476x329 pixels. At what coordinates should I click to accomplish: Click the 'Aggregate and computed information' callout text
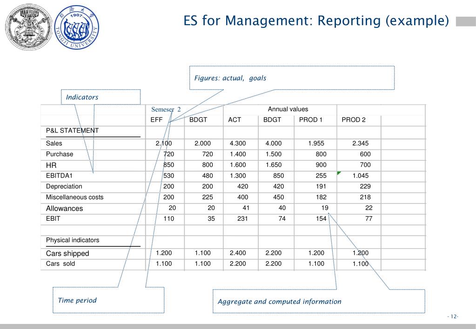tap(279, 302)
